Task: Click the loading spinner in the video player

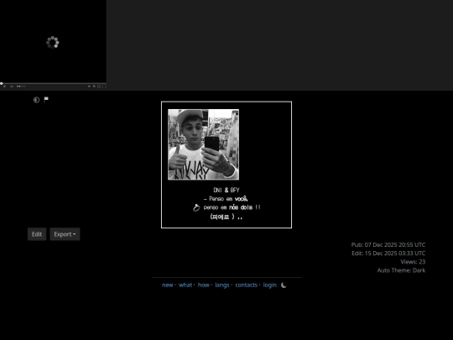Action: coord(53,43)
